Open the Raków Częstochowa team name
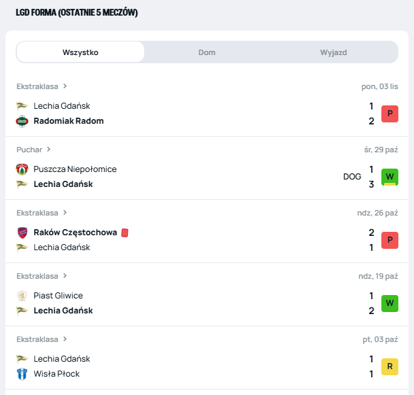414x395 pixels. [x=75, y=233]
